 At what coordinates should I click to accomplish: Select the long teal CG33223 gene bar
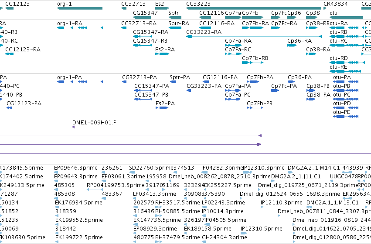tap(254, 8)
